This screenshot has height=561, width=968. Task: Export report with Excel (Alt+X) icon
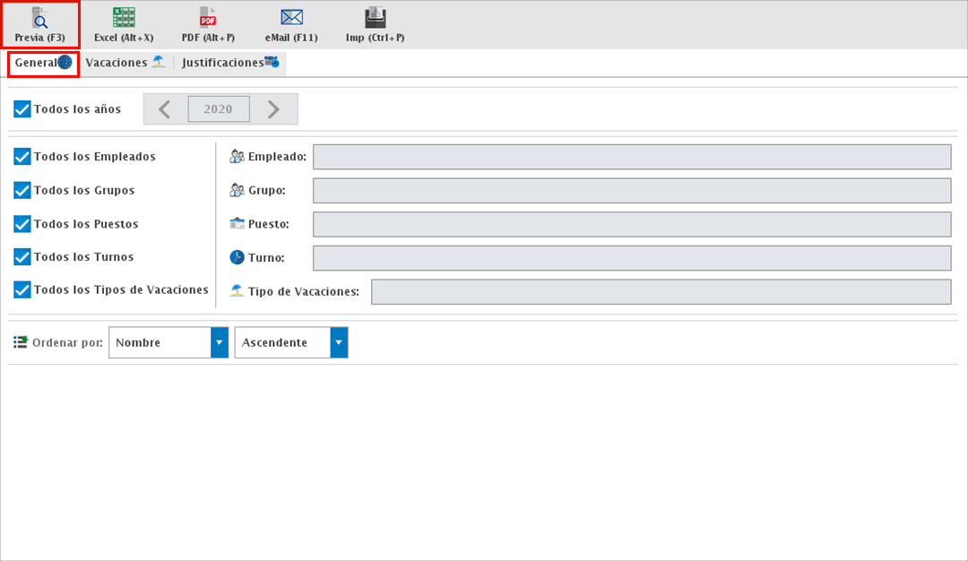click(x=124, y=17)
